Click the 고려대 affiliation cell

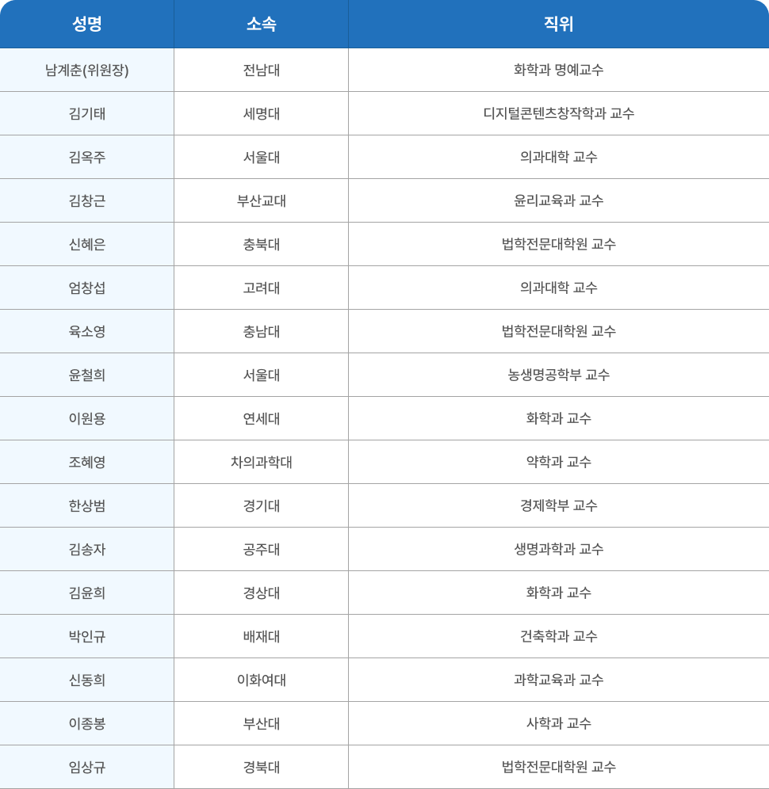tap(261, 288)
